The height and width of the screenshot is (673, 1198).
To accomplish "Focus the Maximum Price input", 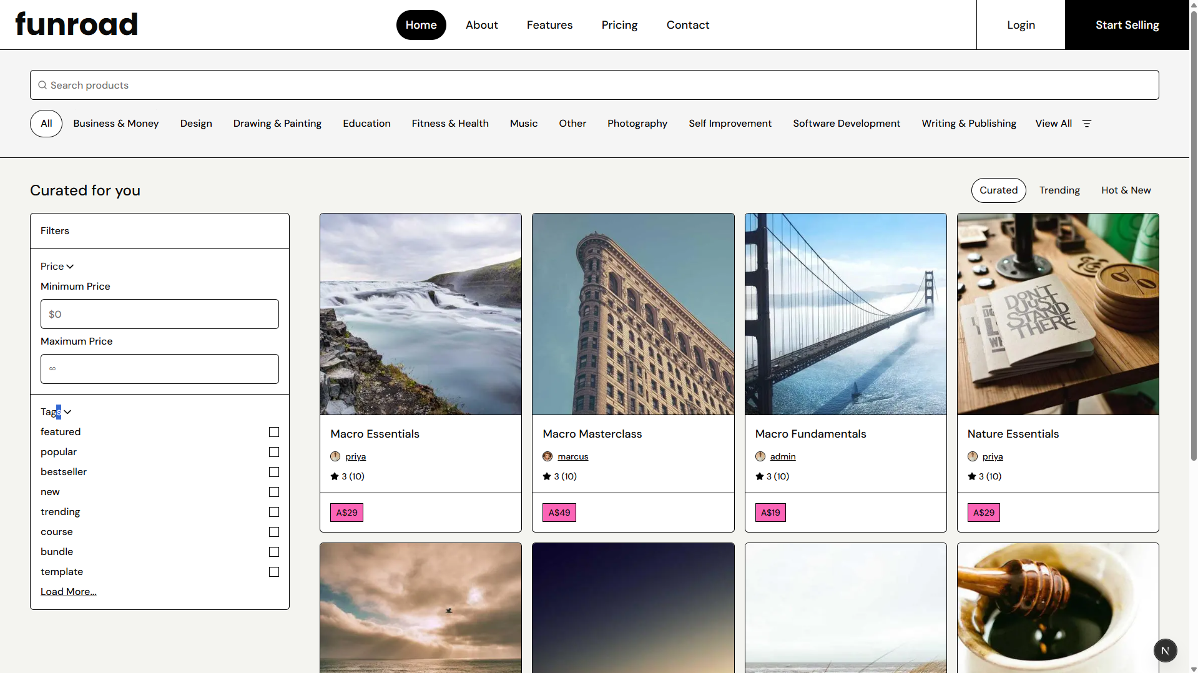I will (160, 369).
